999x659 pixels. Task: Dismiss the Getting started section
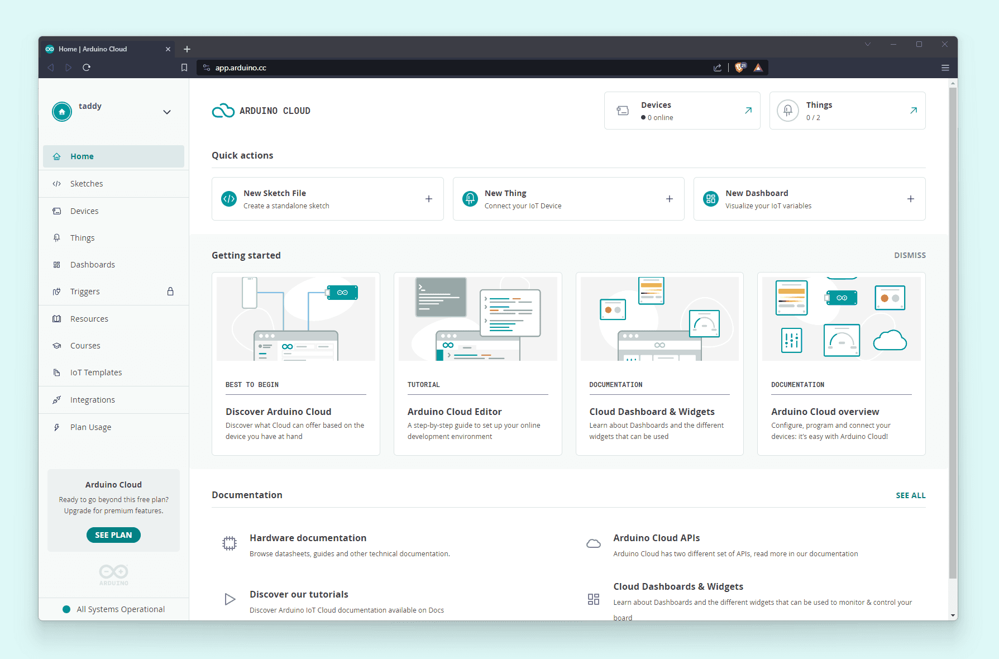(910, 255)
